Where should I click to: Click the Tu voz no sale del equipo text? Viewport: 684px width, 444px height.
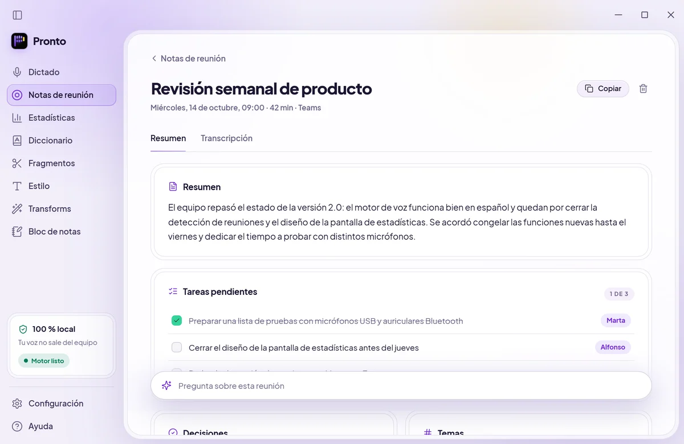58,343
